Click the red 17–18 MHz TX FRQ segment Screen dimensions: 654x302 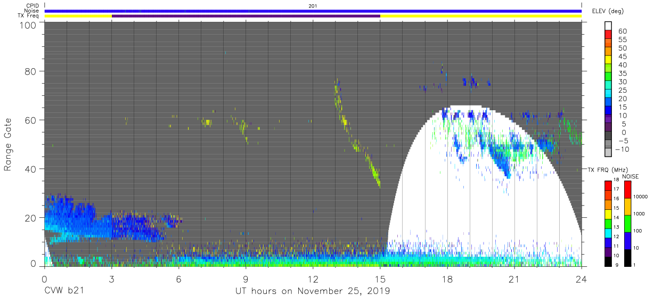point(608,185)
